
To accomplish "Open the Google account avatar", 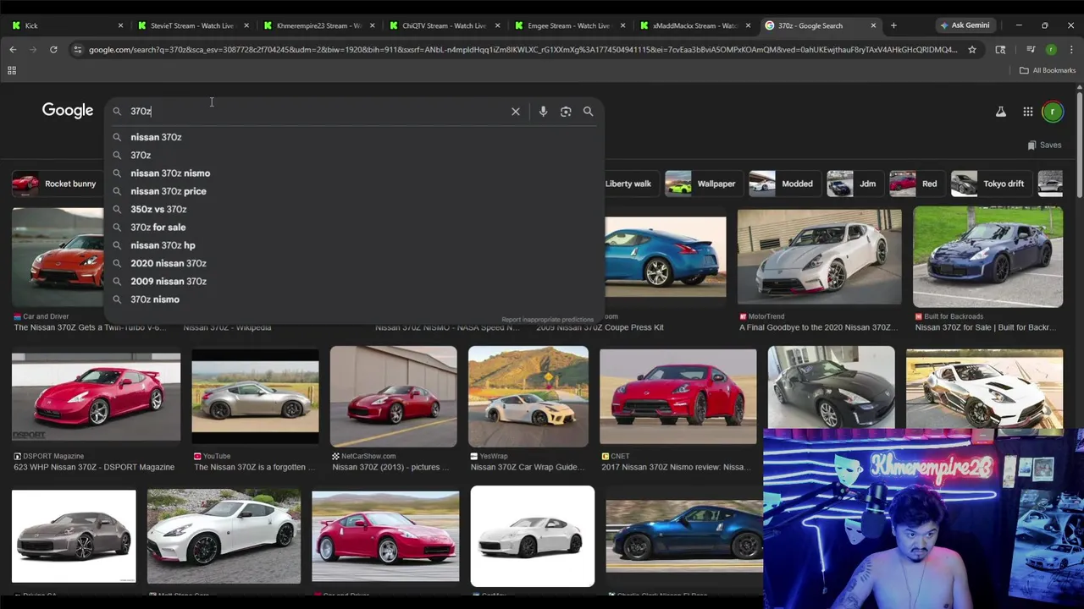I will tap(1053, 112).
